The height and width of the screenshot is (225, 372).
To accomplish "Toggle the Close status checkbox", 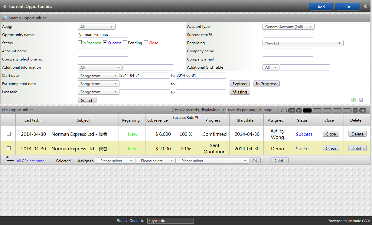I will (146, 42).
